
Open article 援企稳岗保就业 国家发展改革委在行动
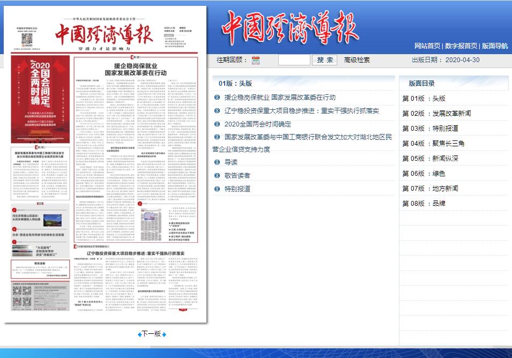point(280,98)
